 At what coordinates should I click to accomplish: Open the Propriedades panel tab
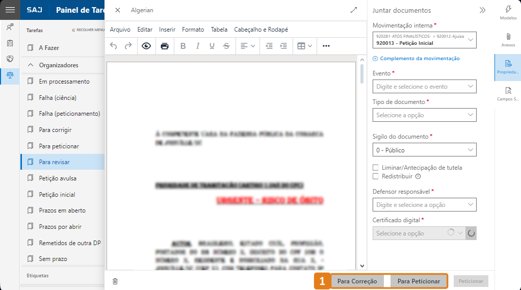508,67
